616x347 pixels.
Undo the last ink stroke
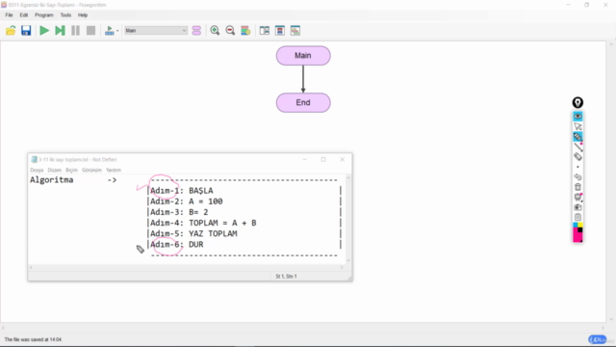point(577,177)
